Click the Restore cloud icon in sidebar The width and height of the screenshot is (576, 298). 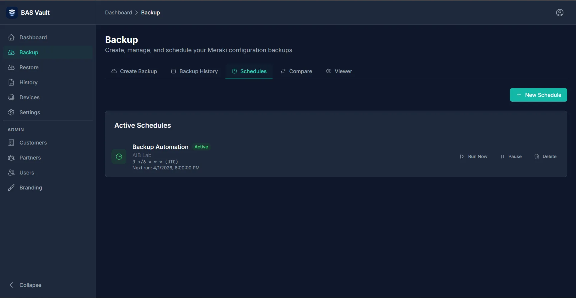11,67
